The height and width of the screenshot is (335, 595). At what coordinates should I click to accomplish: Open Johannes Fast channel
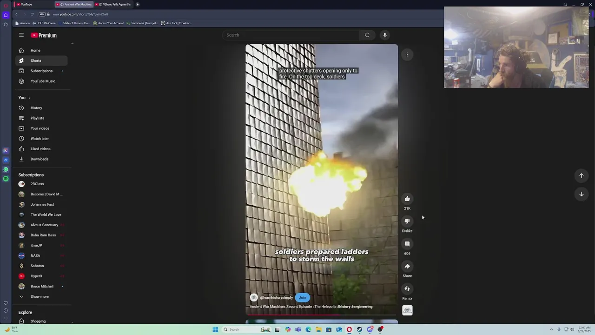(41, 204)
